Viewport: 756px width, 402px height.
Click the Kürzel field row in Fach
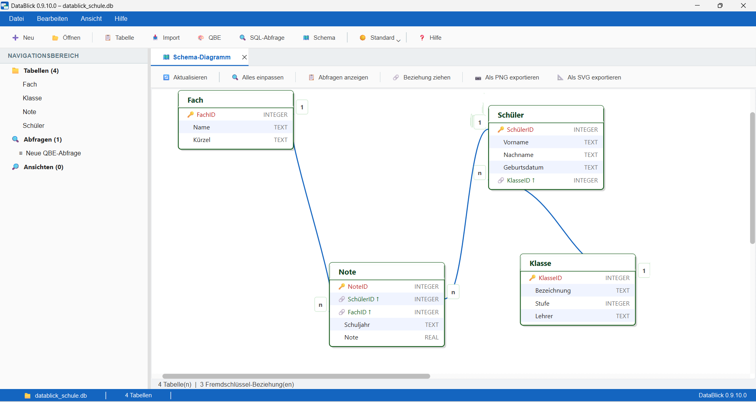click(x=236, y=140)
